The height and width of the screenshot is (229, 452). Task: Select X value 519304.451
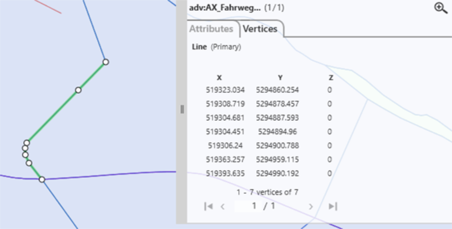tap(225, 132)
